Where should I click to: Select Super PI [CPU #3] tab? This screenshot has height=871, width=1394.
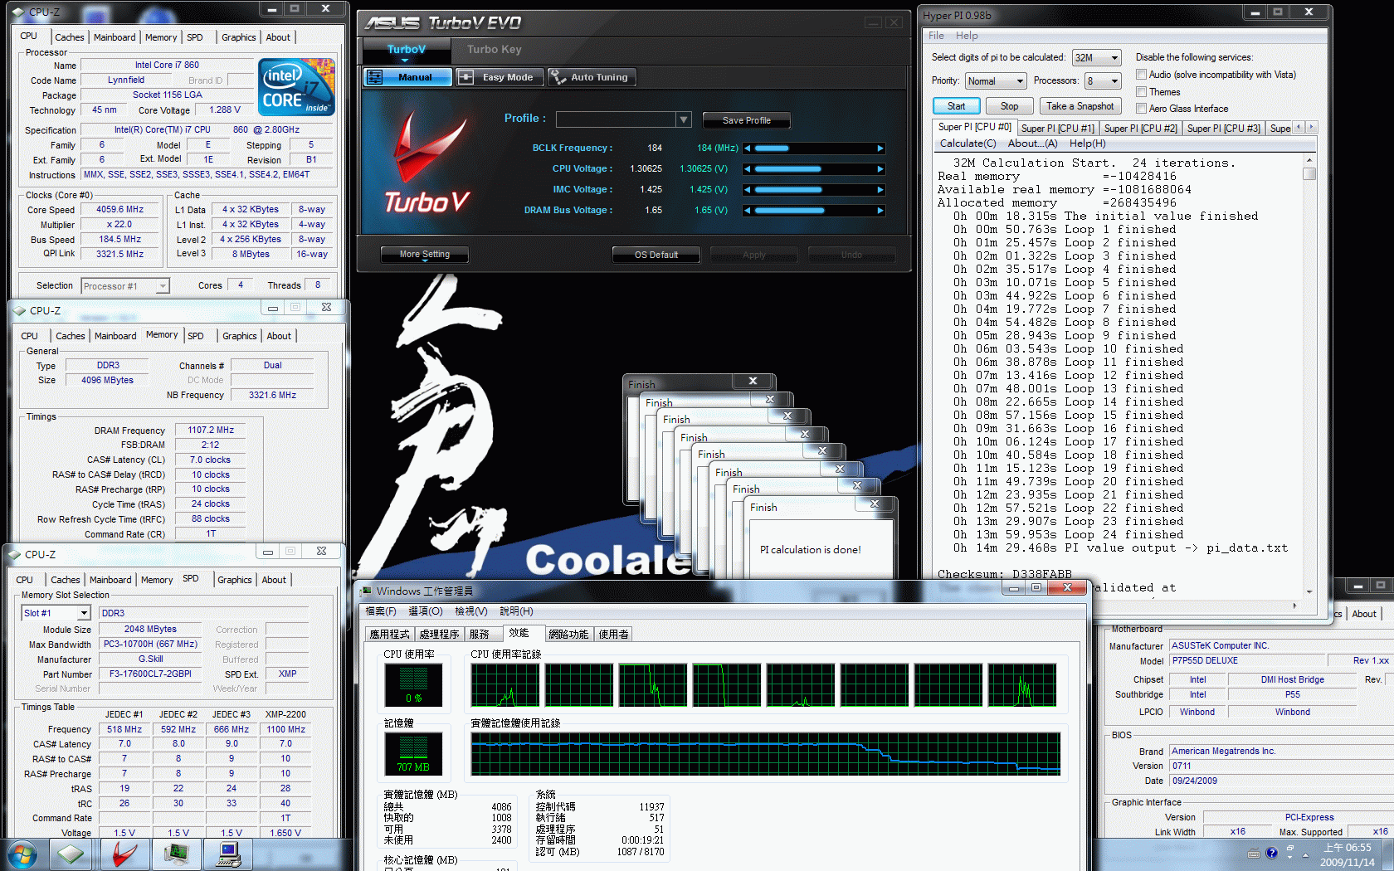(x=1223, y=129)
